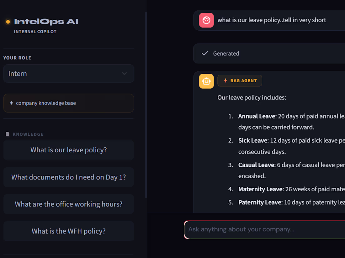Focus the "Ask anything about your company" field
This screenshot has width=345, height=258.
264,230
